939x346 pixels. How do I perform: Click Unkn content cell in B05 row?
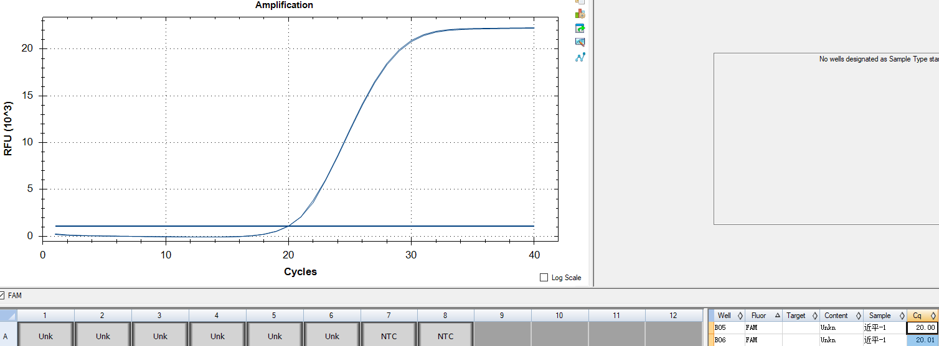(x=842, y=327)
